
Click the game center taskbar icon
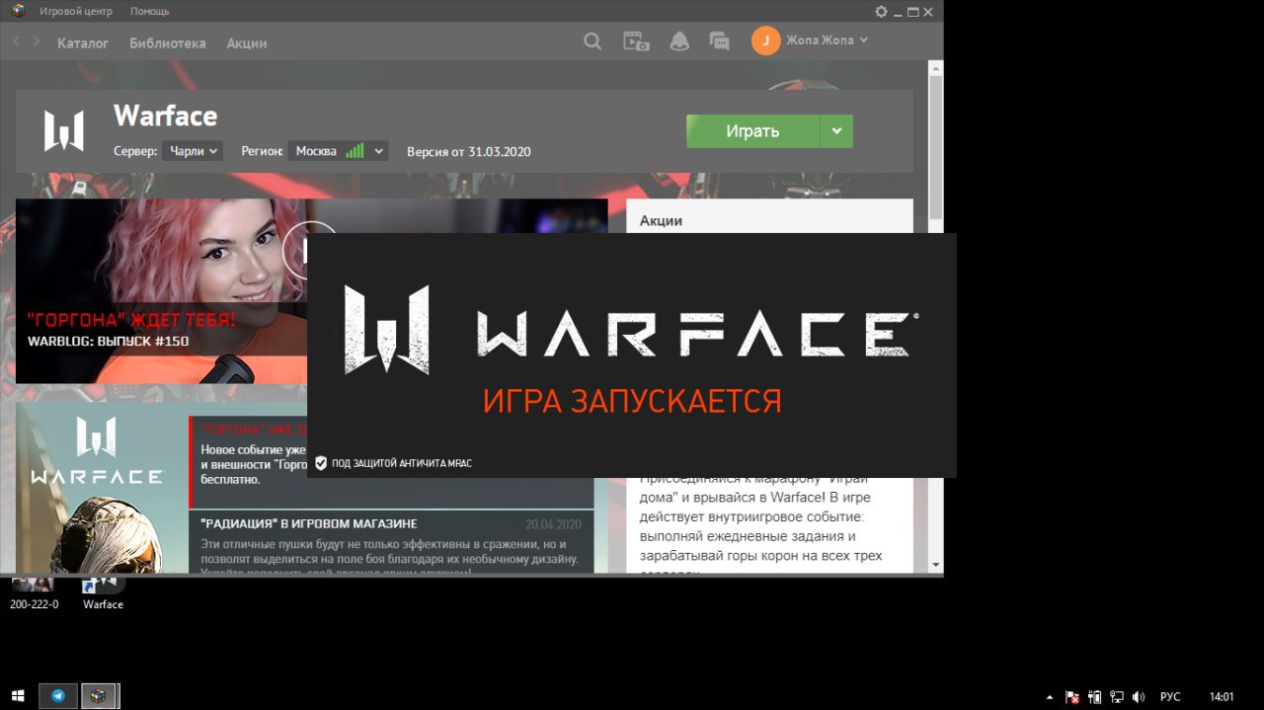click(98, 696)
